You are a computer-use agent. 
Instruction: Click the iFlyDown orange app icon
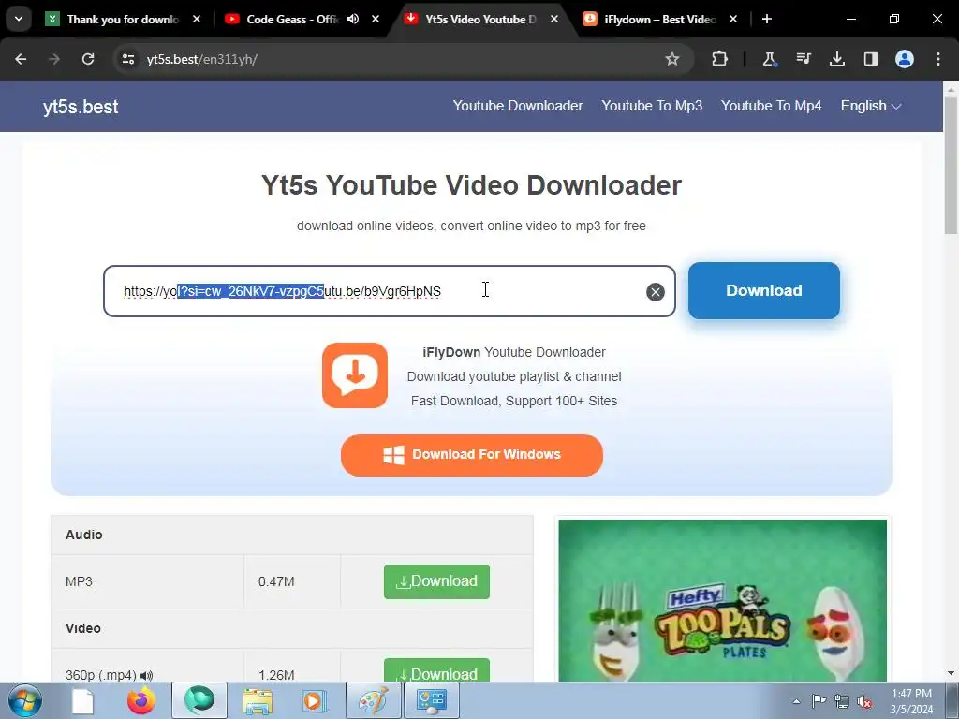point(355,375)
